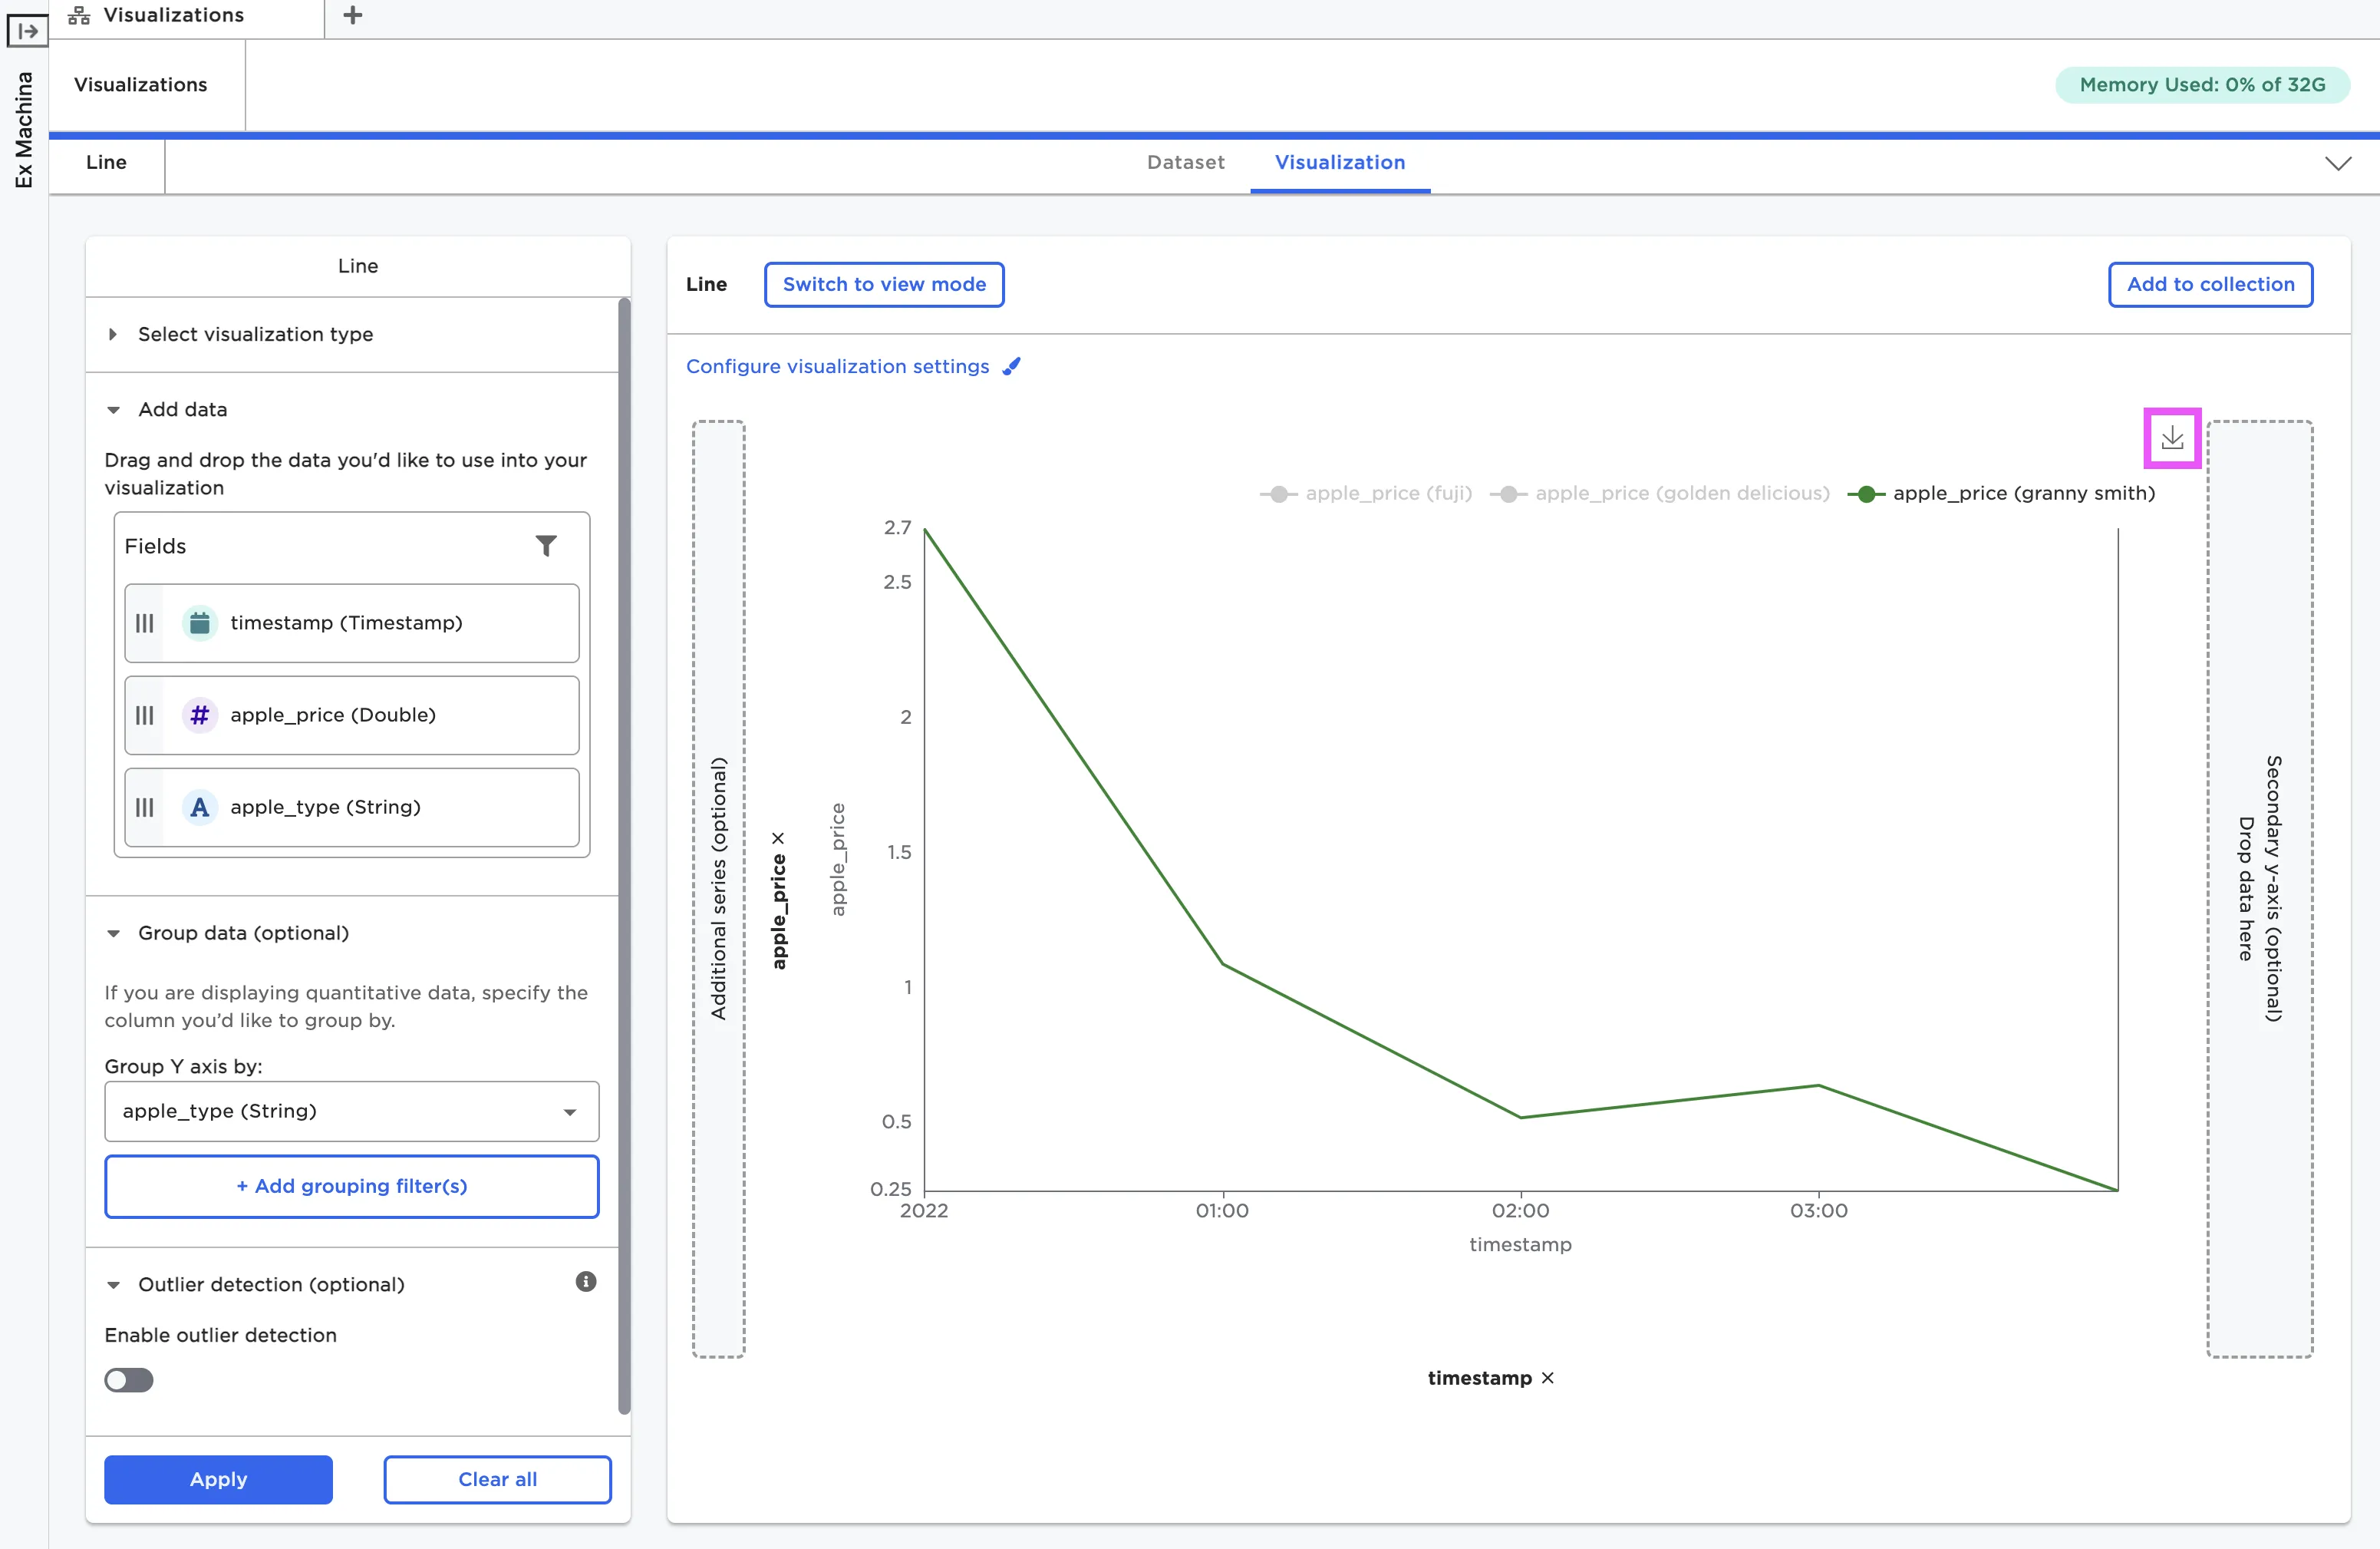
Task: Switch to the Dataset tab
Action: pos(1185,162)
